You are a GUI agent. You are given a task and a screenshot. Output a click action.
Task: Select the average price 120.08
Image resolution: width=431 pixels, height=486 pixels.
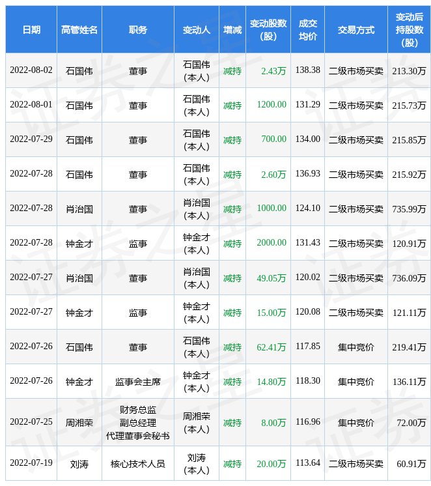pos(308,311)
